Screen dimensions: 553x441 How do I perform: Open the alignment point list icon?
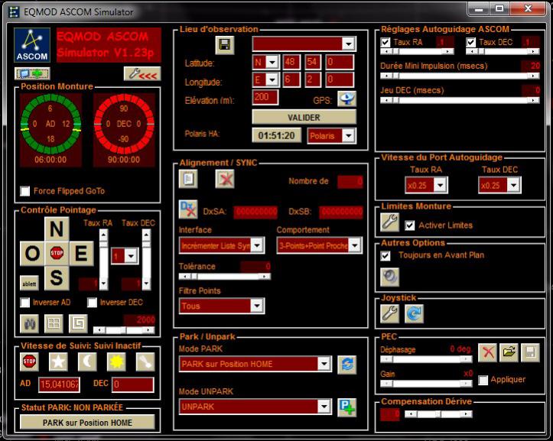click(188, 179)
